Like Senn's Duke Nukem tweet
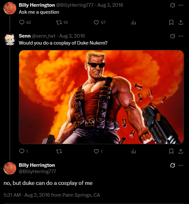The image size is (189, 204). point(98,151)
